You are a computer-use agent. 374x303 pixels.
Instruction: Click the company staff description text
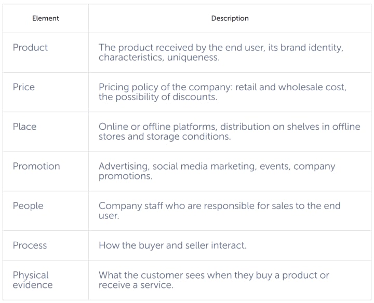click(x=219, y=211)
